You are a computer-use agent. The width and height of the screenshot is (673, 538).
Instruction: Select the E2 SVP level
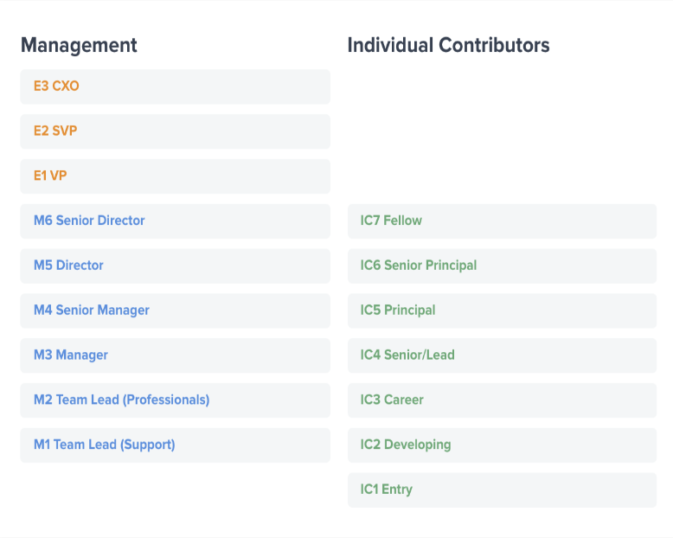(175, 131)
